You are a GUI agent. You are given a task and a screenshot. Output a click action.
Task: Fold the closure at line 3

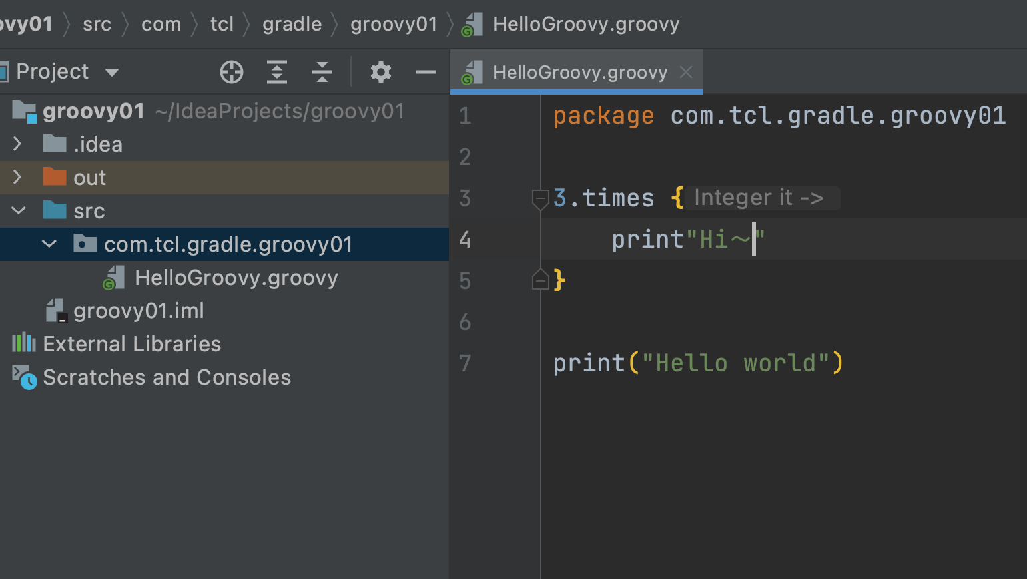click(540, 198)
